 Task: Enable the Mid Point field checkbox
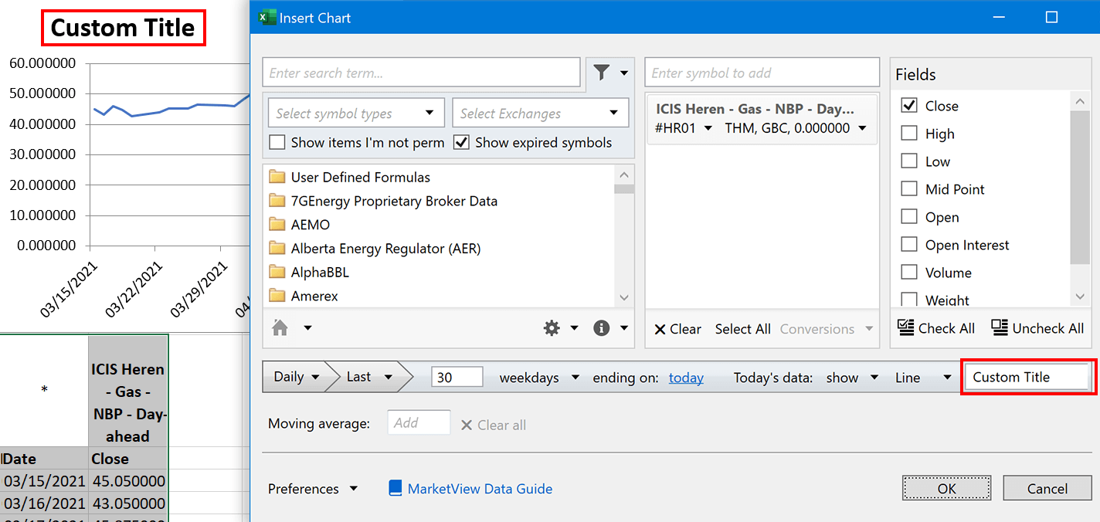coord(909,189)
